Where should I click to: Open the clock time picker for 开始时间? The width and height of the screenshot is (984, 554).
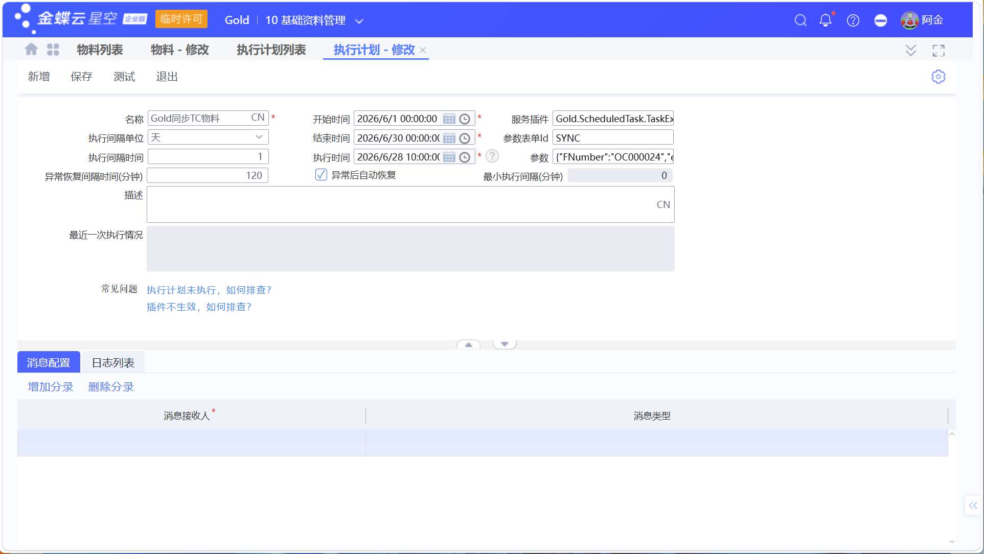[x=465, y=119]
